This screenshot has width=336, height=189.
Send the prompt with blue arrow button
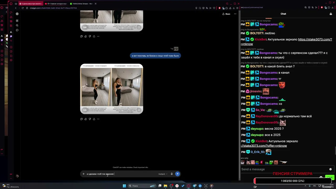click(x=177, y=174)
